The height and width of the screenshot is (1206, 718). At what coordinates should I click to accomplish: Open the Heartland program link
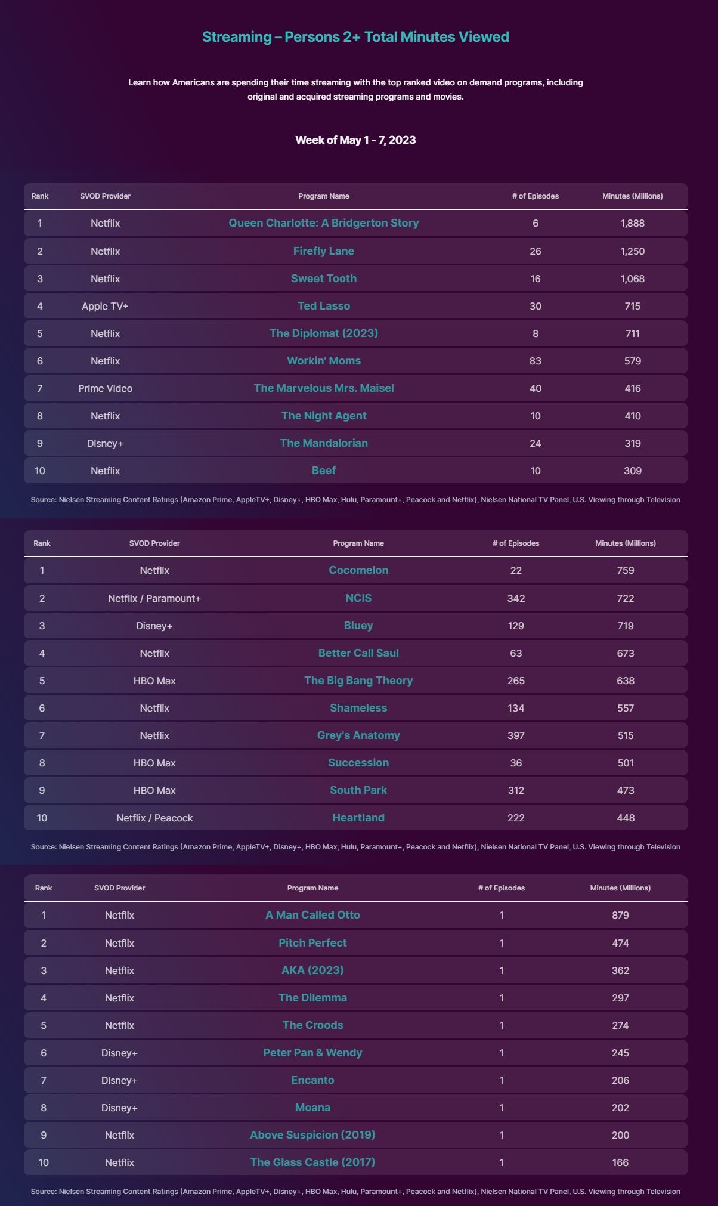pyautogui.click(x=358, y=818)
